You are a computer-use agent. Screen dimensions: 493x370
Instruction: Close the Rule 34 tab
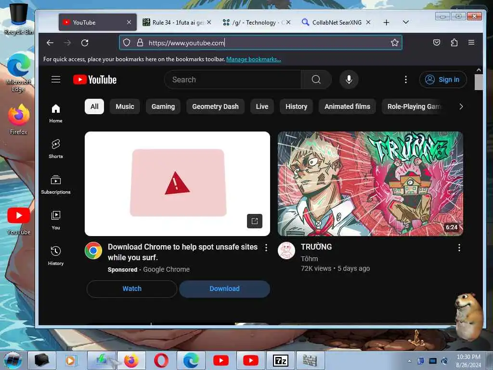[209, 22]
